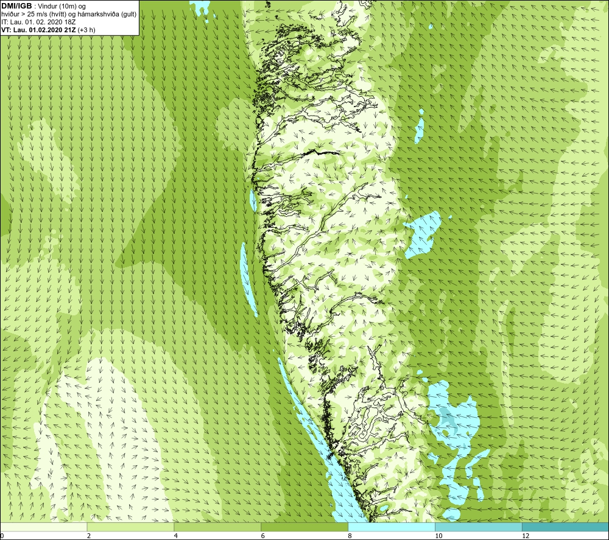Click the 'DMI/IGB' title text
The height and width of the screenshot is (540, 609).
point(16,6)
